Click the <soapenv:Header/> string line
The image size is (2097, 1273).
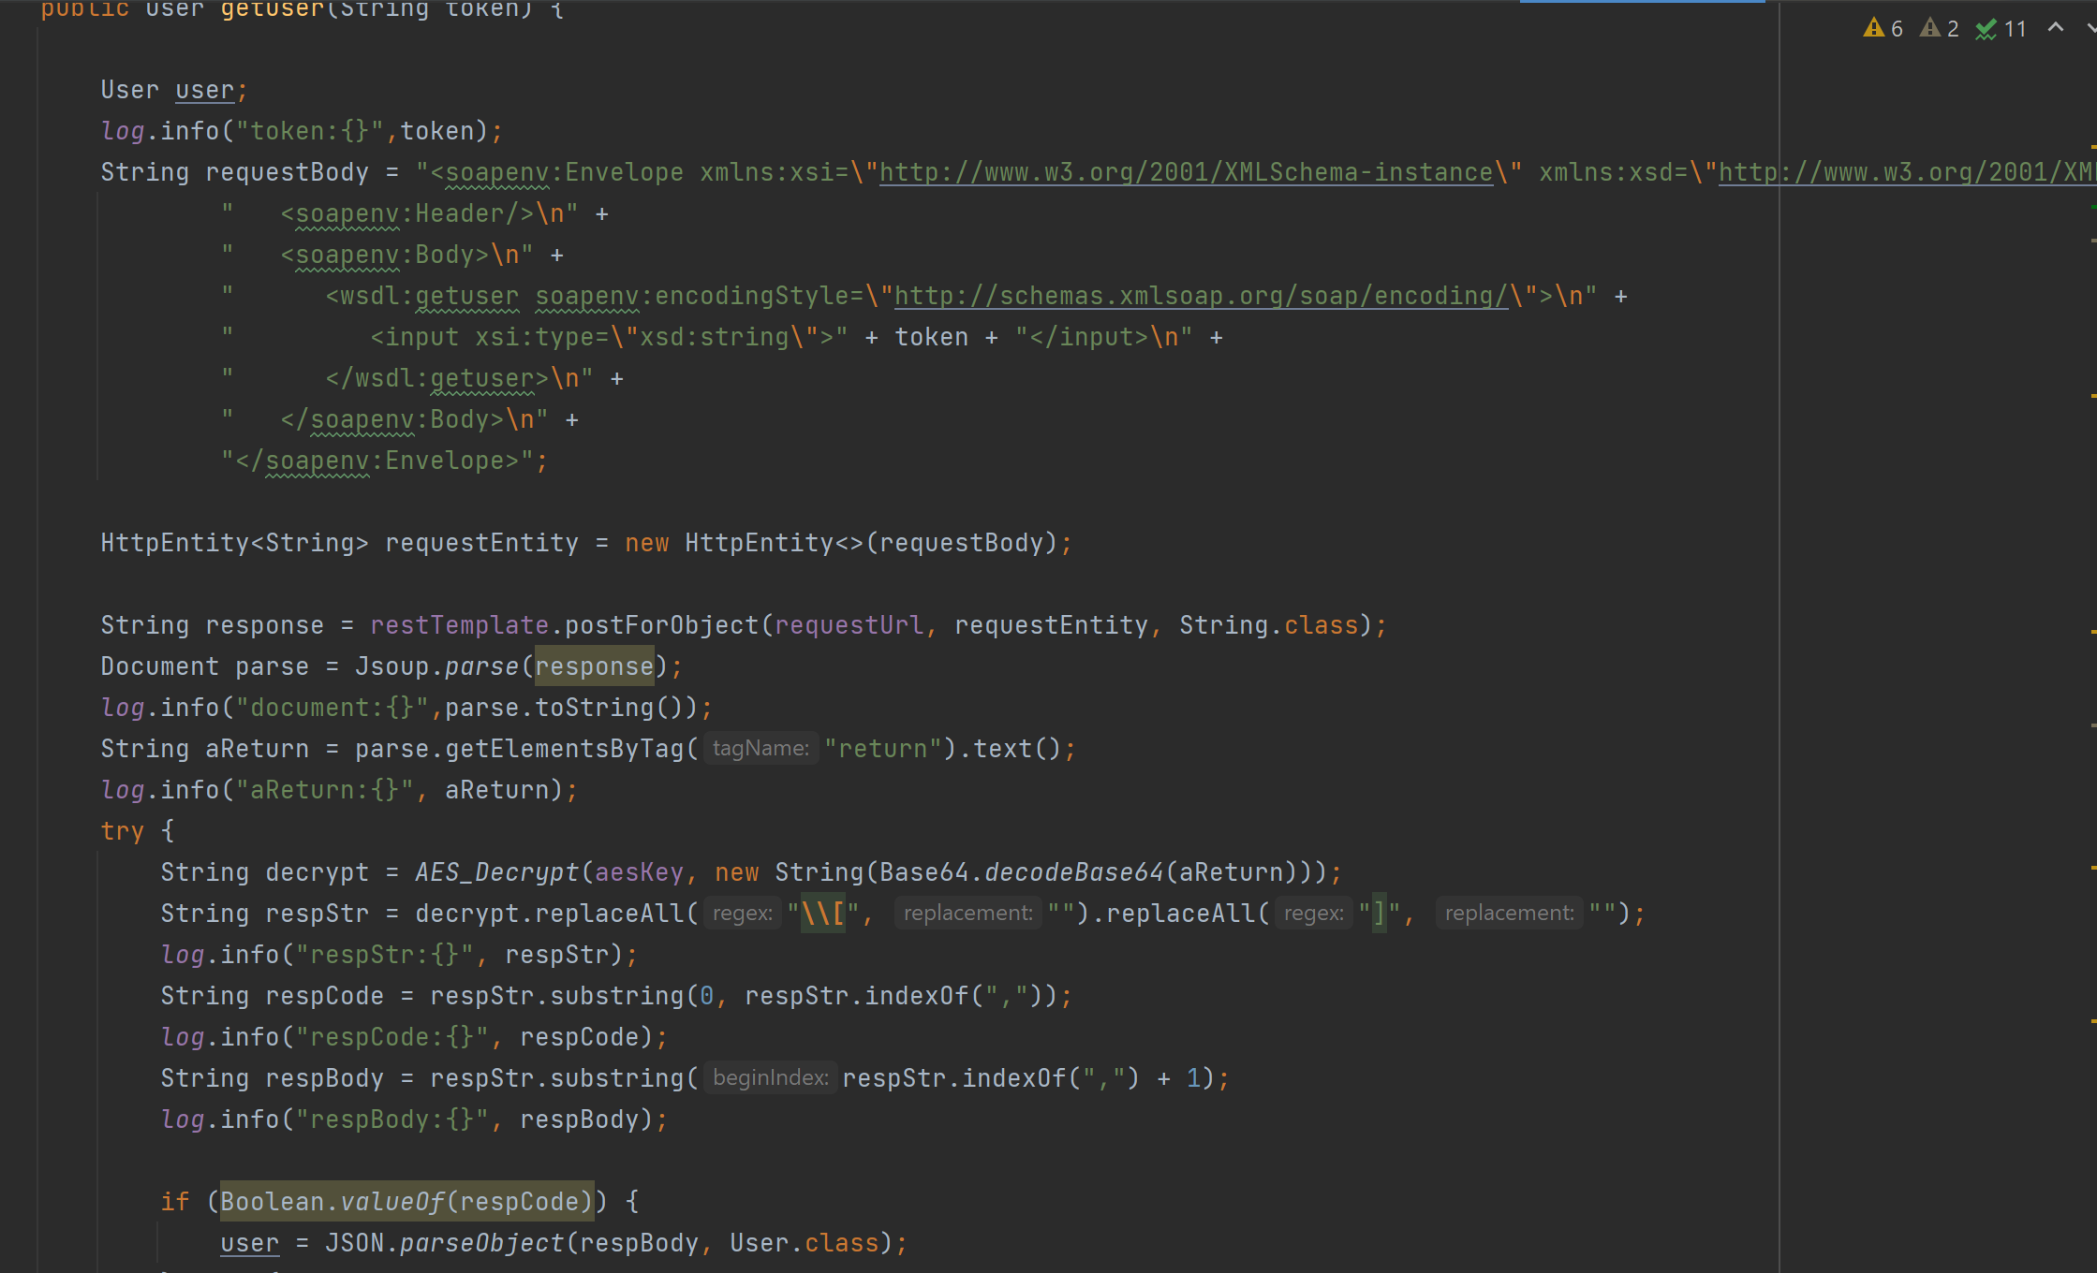pyautogui.click(x=400, y=213)
